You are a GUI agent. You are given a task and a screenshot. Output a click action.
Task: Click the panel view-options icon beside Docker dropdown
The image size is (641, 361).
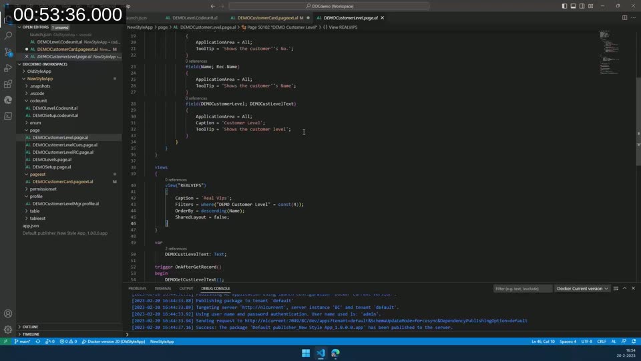[616, 289]
